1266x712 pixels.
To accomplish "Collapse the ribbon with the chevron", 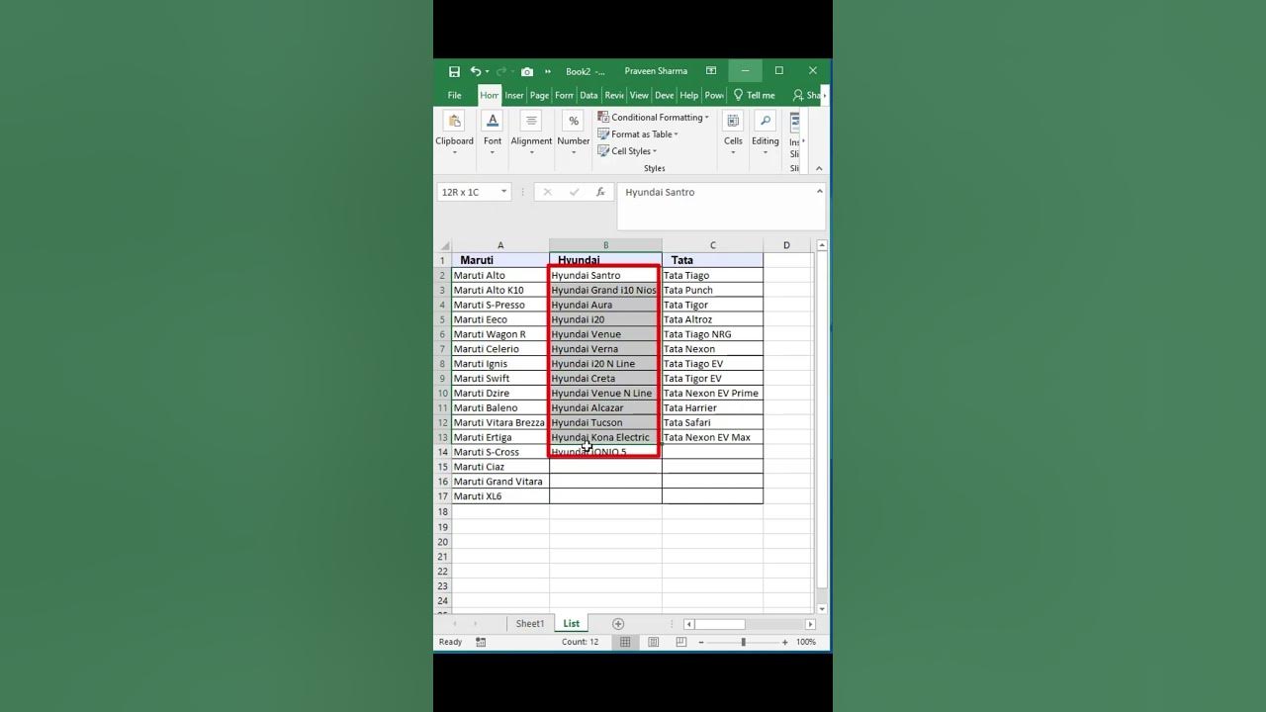I will click(819, 168).
